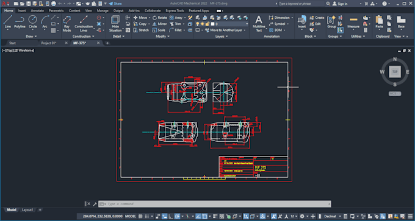Click keyword search field in title bar
The width and height of the screenshot is (415, 221).
(301, 4)
